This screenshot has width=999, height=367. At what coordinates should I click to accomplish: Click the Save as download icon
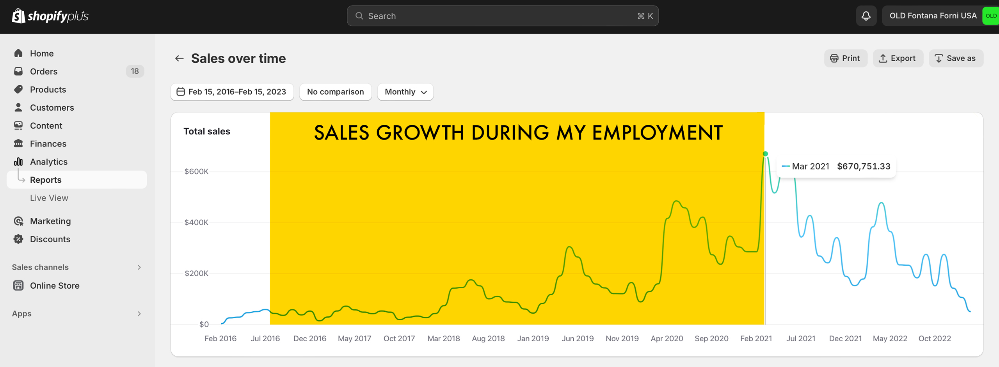[939, 58]
